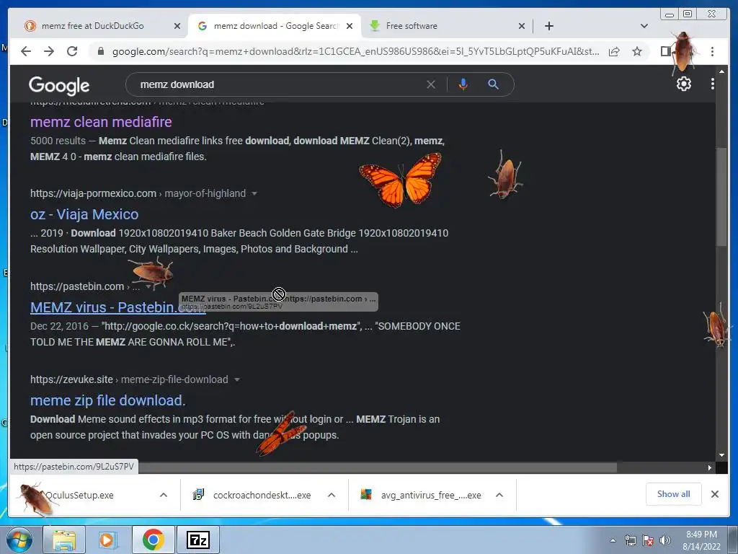Open Windows Explorer from taskbar
Viewport: 738px width, 554px height.
pos(64,540)
